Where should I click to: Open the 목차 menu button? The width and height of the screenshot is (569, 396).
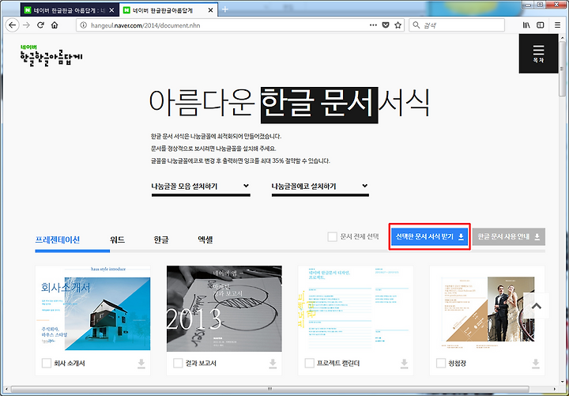pos(538,54)
